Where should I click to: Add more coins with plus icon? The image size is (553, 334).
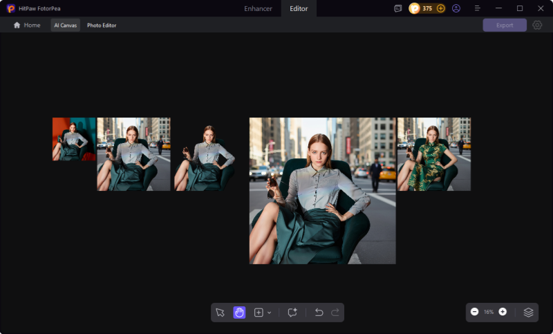(440, 8)
